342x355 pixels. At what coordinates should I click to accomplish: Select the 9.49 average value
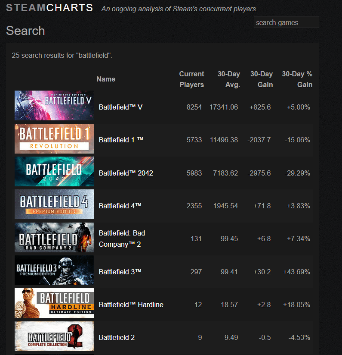(x=231, y=337)
